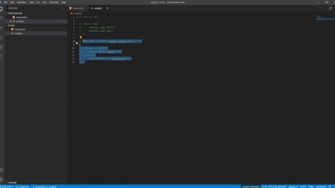Open the Edit menu

[12, 2]
